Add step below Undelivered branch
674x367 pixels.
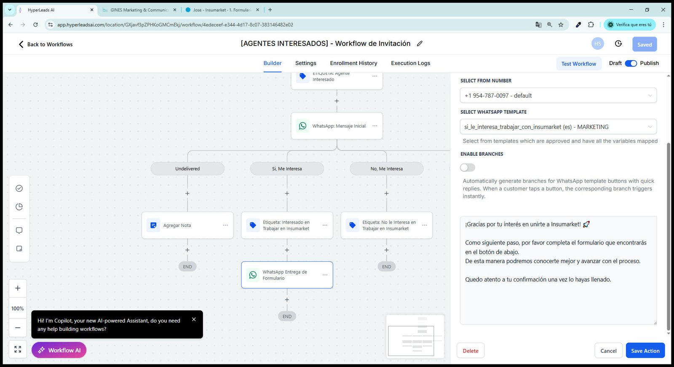[x=187, y=194]
